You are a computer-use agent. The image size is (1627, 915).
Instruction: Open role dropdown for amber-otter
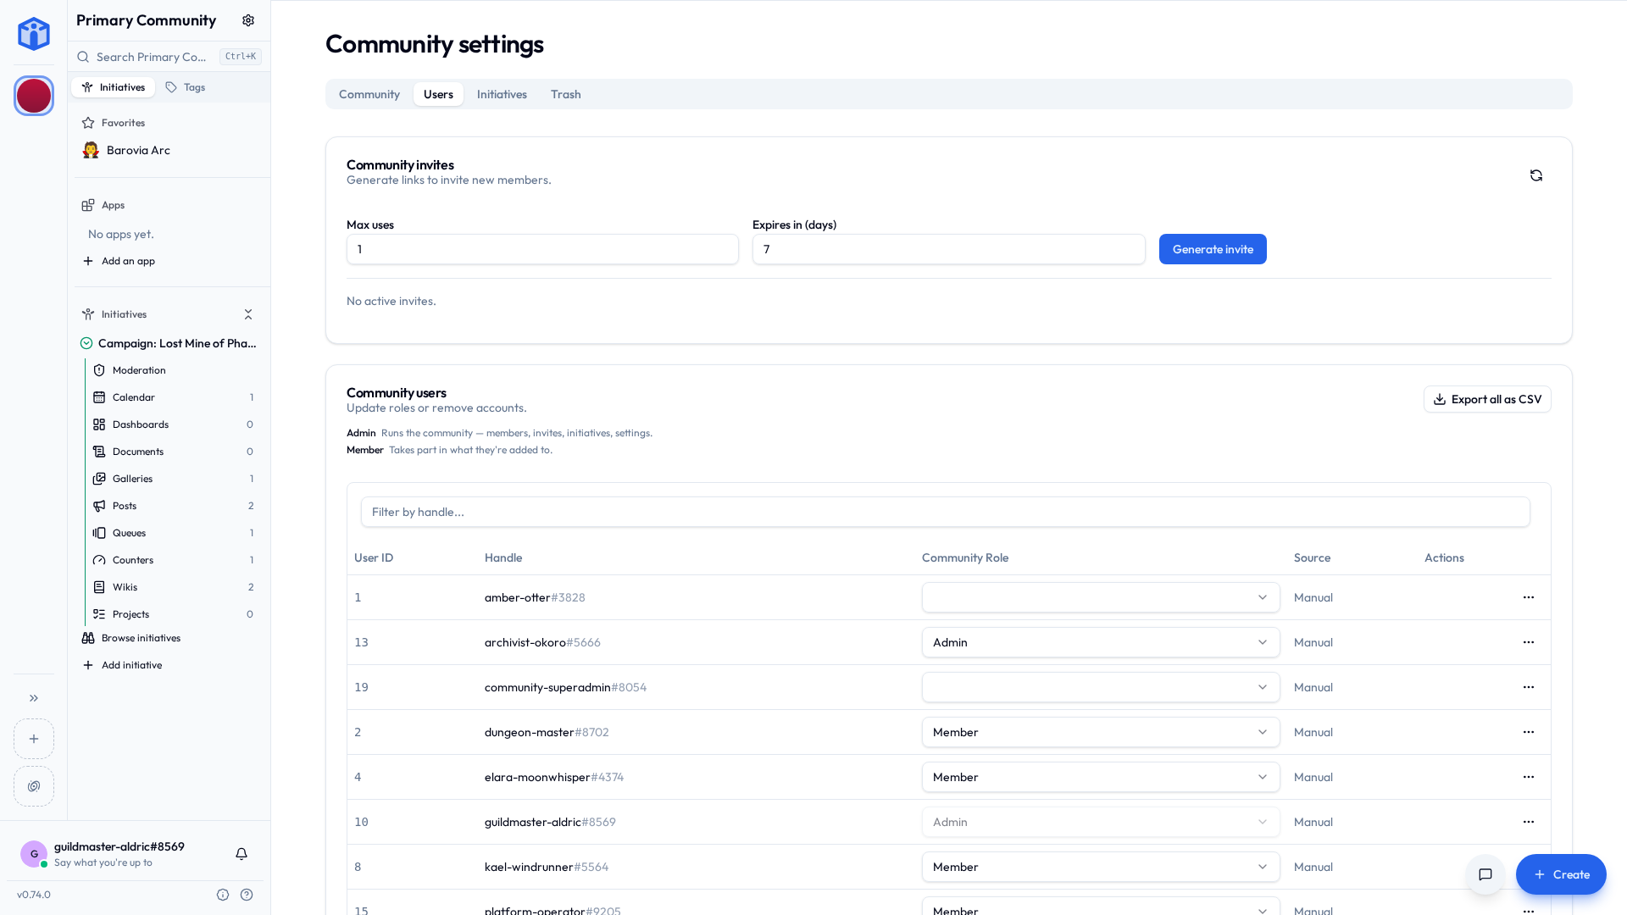[x=1101, y=597]
